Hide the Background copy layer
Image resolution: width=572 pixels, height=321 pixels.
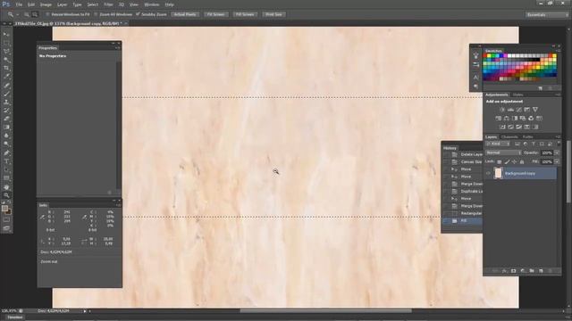click(488, 174)
